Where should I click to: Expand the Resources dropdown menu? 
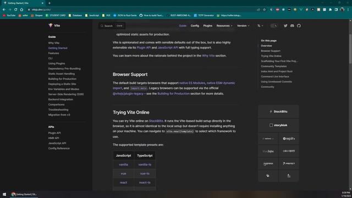(x=224, y=26)
